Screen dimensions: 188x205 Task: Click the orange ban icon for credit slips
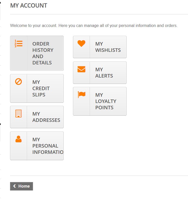point(18,82)
